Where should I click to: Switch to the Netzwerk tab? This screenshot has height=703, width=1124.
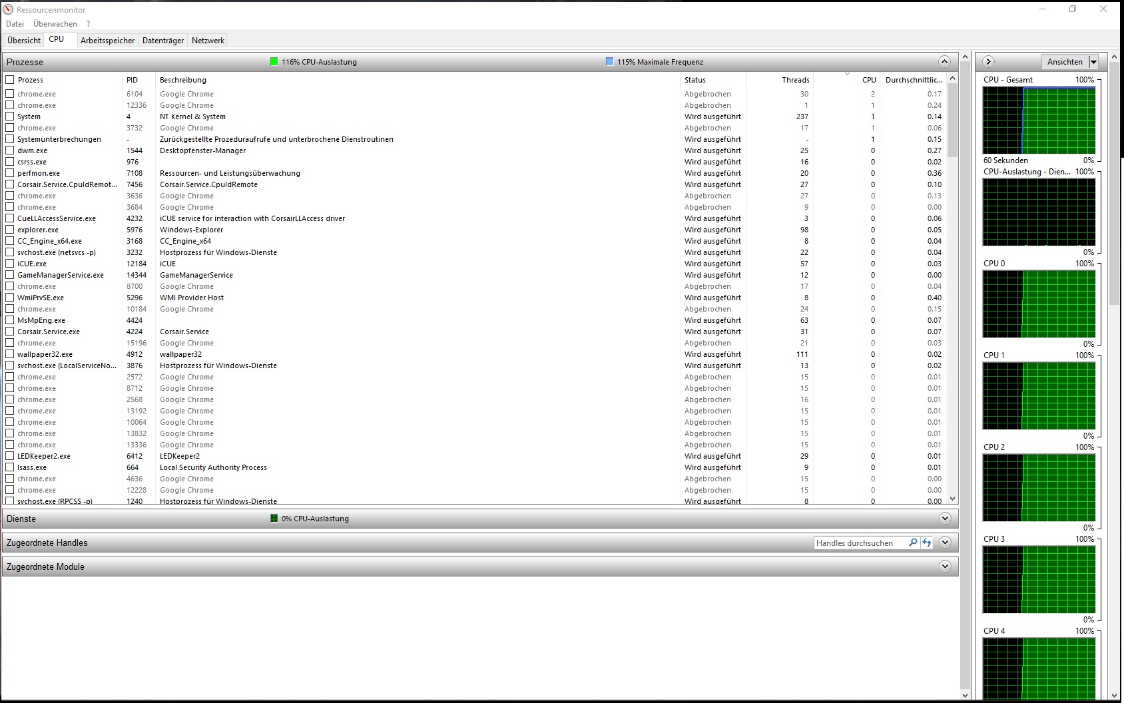[x=208, y=40]
